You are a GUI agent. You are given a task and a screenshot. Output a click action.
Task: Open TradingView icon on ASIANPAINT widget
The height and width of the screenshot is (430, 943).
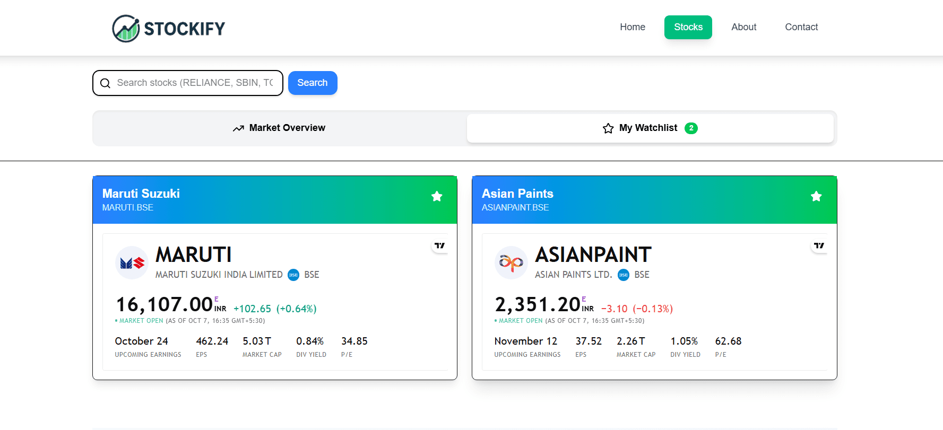click(819, 245)
